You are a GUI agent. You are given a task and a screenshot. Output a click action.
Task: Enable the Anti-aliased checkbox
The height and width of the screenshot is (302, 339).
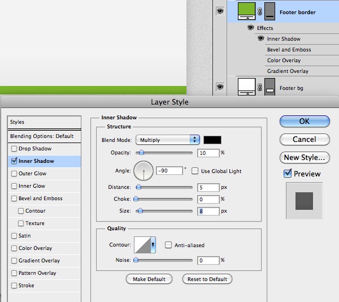coord(168,245)
